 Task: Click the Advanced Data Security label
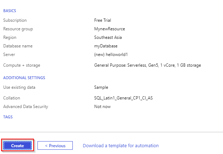pos(26,107)
